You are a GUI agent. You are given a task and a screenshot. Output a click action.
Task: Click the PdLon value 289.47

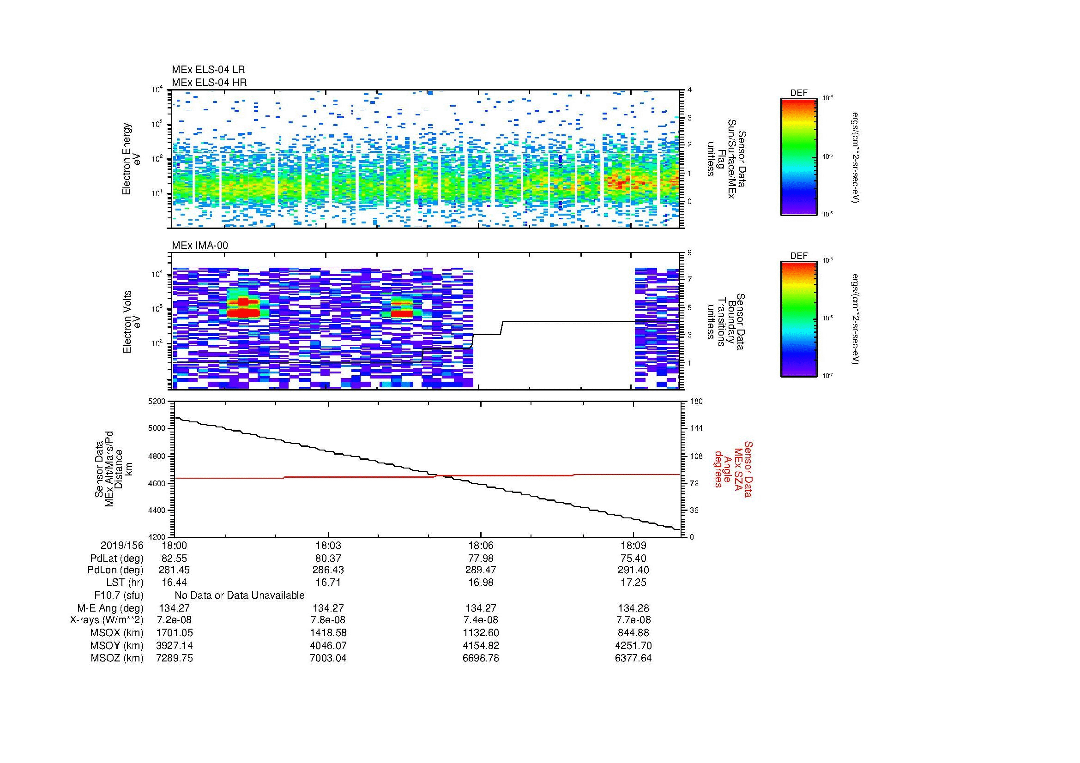pos(481,570)
